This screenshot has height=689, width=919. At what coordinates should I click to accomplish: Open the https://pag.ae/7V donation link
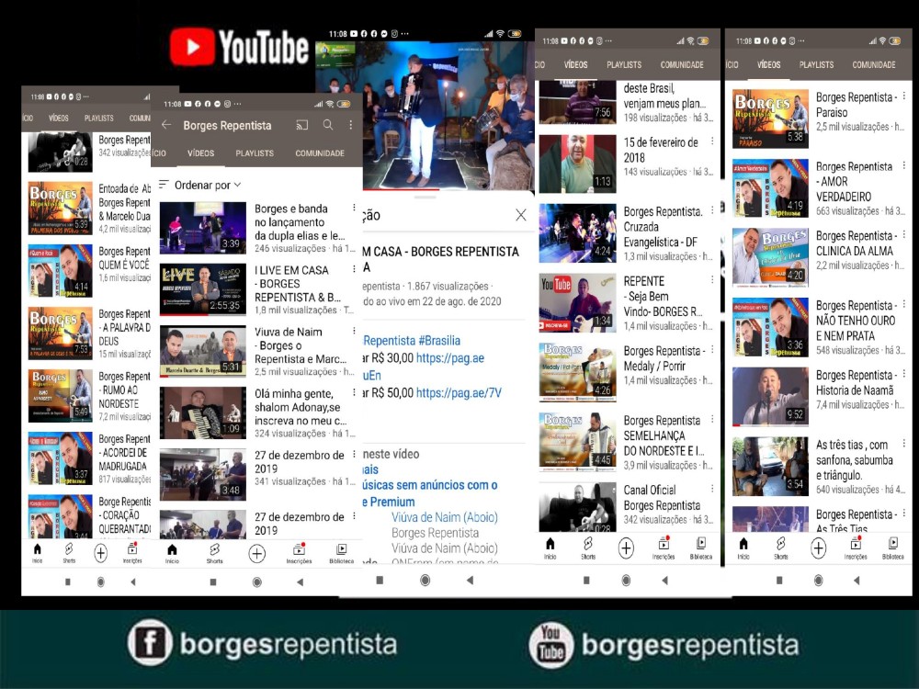pyautogui.click(x=459, y=392)
